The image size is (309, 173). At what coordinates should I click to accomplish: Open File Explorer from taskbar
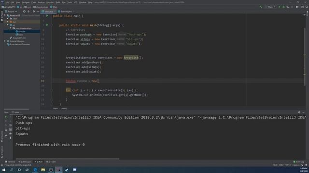[x=43, y=170]
